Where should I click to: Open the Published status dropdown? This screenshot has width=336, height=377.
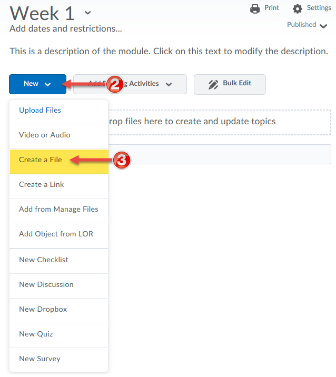pyautogui.click(x=307, y=25)
